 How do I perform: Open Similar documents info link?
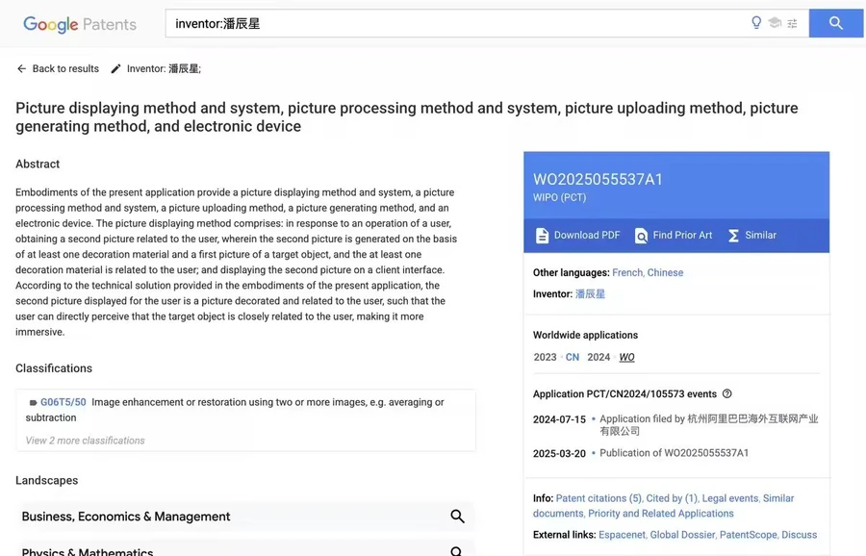778,498
